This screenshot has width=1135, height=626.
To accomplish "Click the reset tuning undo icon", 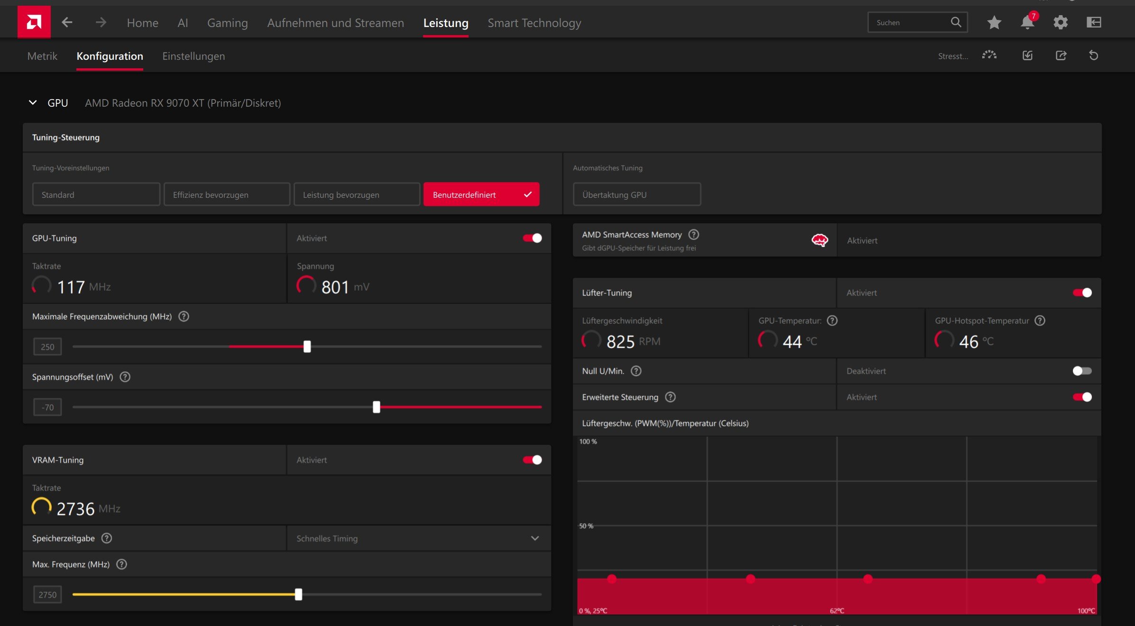I will point(1094,55).
